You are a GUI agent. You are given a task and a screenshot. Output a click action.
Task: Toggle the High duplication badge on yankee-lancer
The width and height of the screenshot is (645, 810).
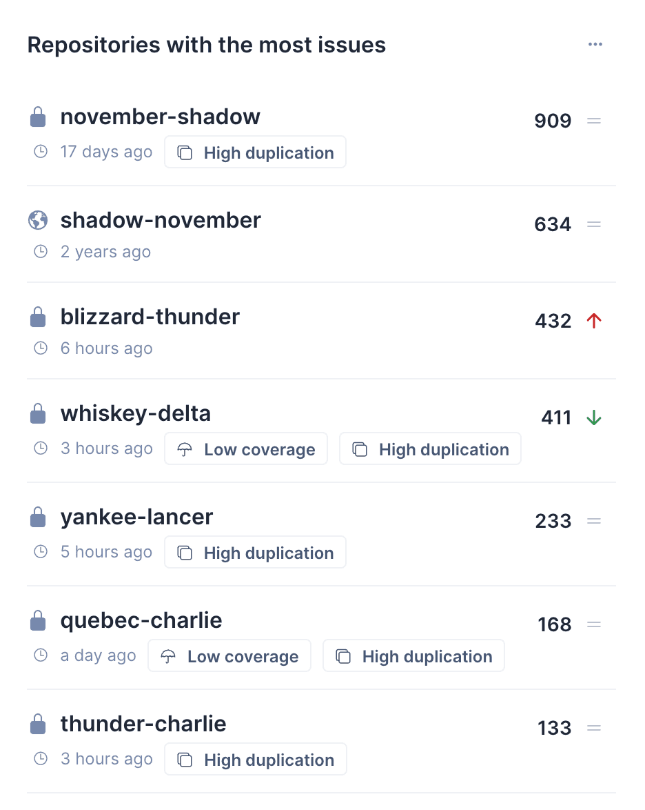255,552
